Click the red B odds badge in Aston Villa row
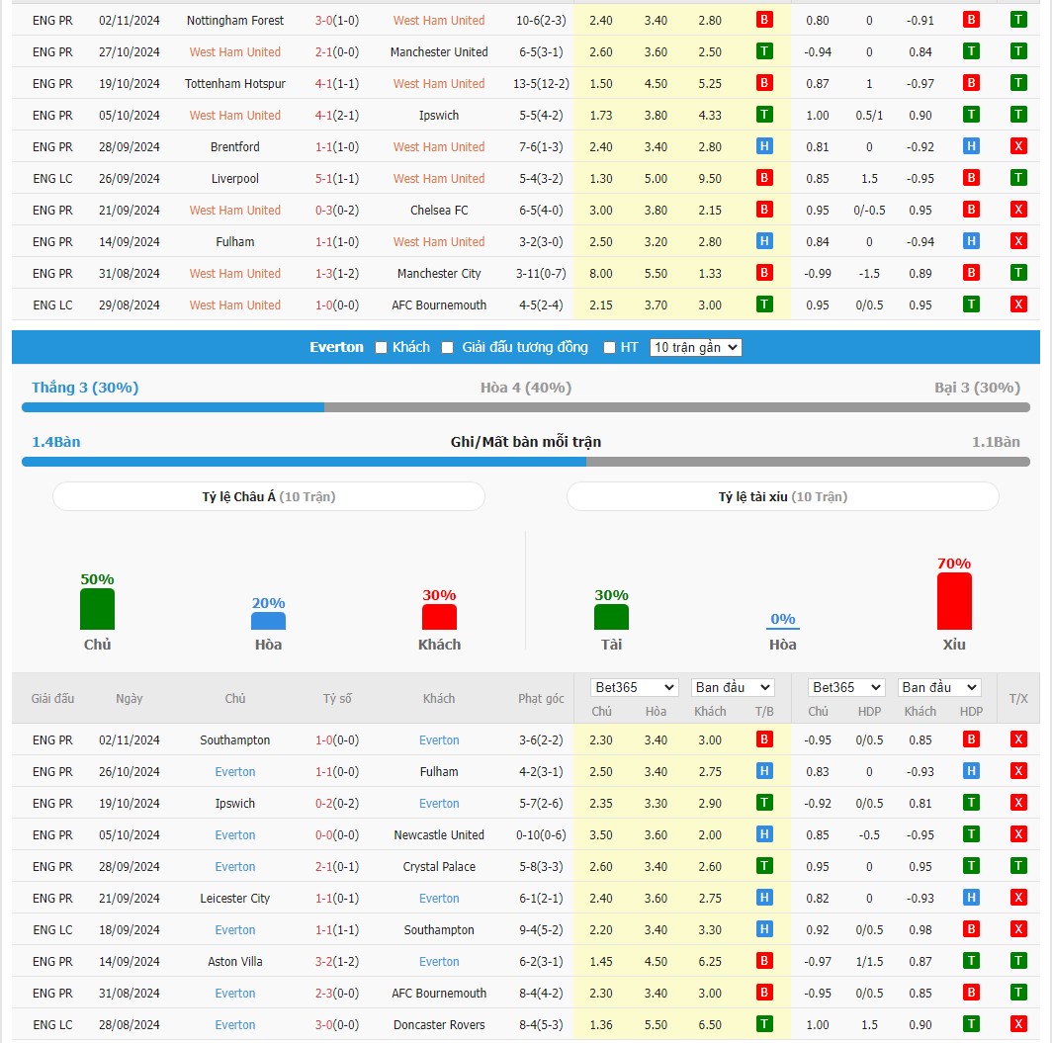Image resolution: width=1052 pixels, height=1043 pixels. click(764, 961)
